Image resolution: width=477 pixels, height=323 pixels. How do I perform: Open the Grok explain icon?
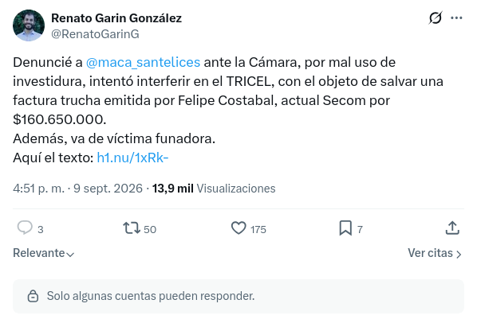pyautogui.click(x=436, y=18)
